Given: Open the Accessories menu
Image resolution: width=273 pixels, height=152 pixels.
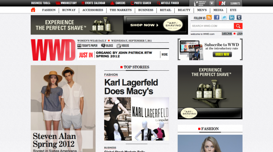Looking at the screenshot, I should click(92, 10).
